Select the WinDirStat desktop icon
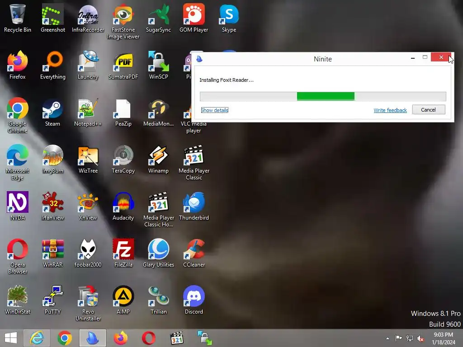The width and height of the screenshot is (463, 347). click(18, 300)
